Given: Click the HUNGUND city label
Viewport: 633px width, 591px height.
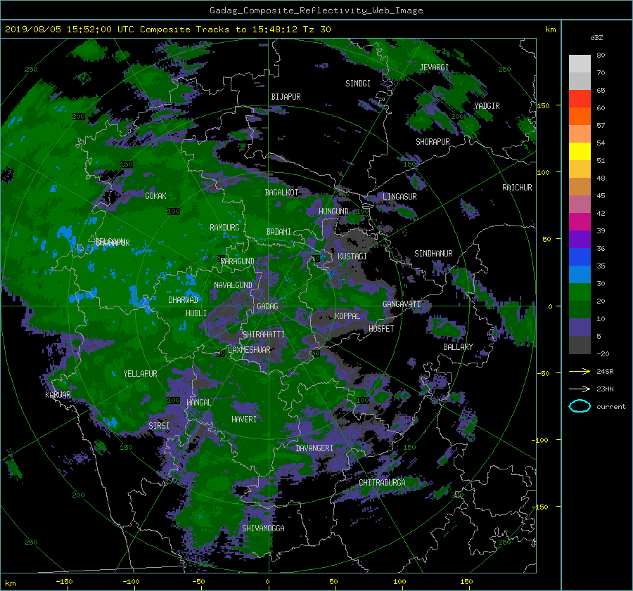Looking at the screenshot, I should 333,212.
